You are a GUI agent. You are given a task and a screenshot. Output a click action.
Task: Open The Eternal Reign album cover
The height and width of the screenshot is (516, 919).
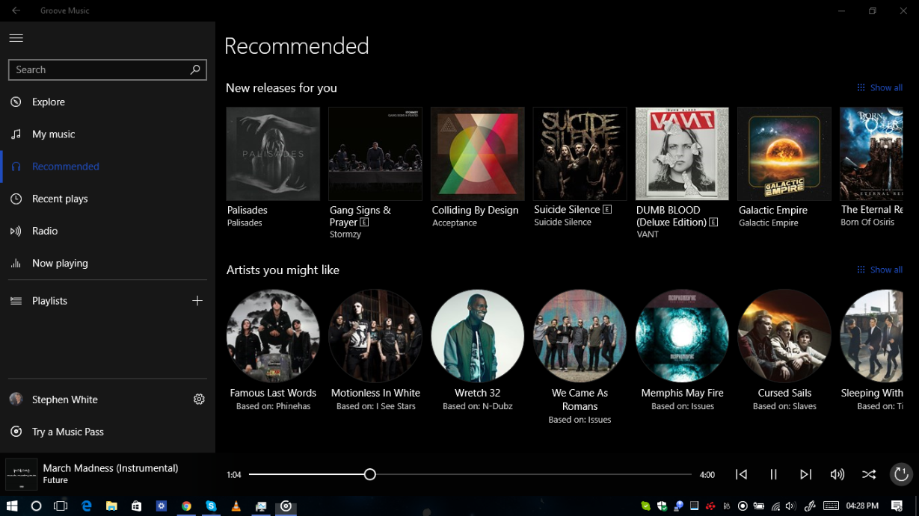pos(871,154)
